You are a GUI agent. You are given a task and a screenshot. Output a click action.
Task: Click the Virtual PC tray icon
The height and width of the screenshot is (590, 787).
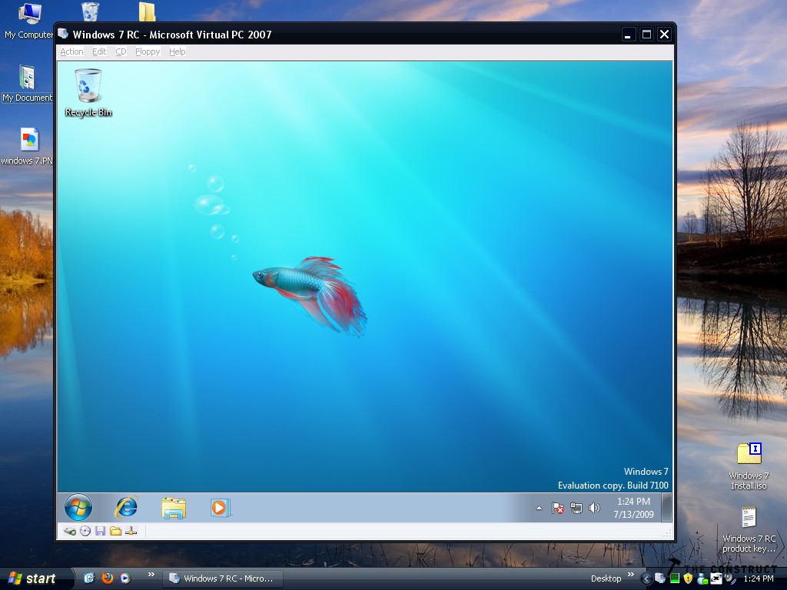[660, 578]
